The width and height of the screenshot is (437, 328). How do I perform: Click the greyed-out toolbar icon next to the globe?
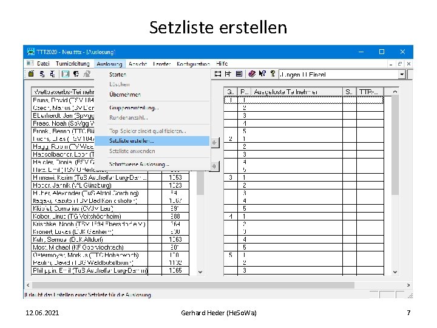point(87,74)
